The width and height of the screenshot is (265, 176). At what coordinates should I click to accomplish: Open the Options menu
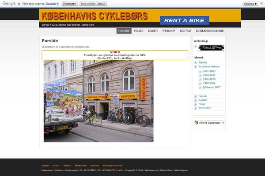tap(250, 4)
